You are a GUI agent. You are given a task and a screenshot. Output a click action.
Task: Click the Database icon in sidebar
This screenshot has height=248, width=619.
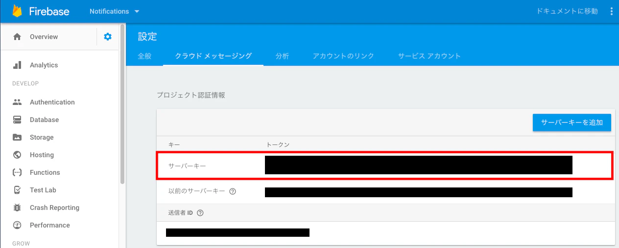(x=17, y=120)
